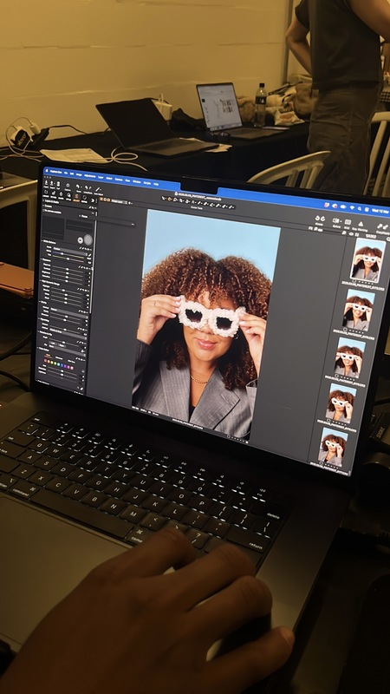Screen dimensions: 390x694
Task: Toggle the Exposure Warning triangle
Action: click(x=361, y=224)
